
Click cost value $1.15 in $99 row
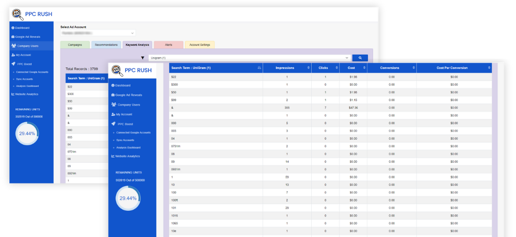click(x=353, y=100)
